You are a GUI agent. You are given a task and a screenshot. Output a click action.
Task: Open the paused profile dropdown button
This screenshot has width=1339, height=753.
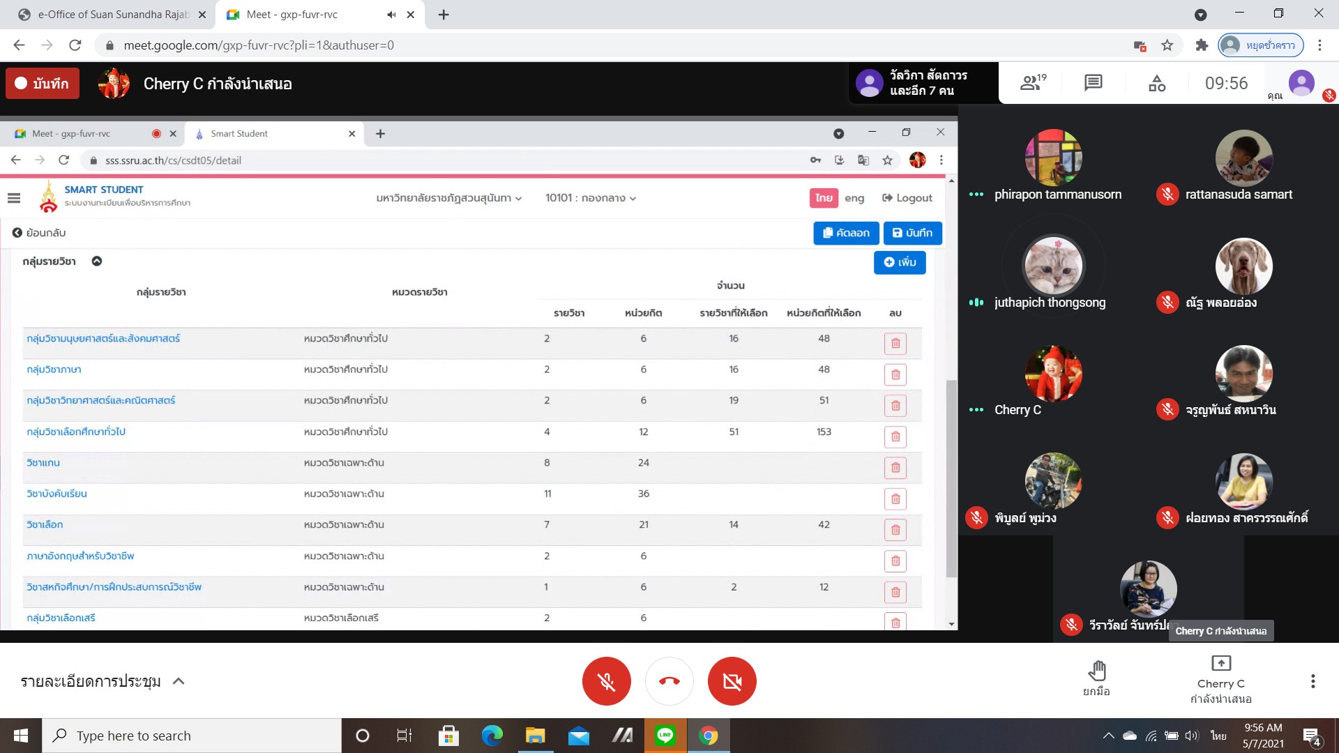coord(1260,45)
